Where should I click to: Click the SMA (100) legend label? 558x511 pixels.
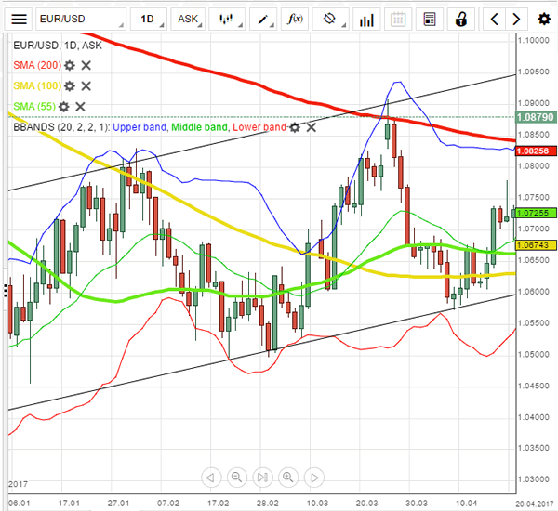tap(37, 86)
